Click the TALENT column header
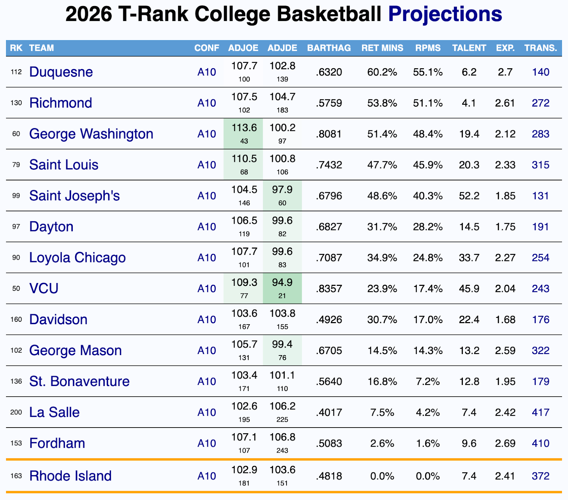This screenshot has height=500, width=568. pyautogui.click(x=469, y=48)
